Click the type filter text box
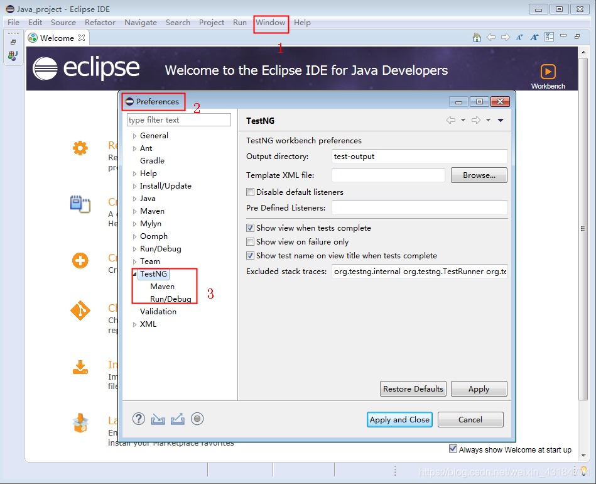This screenshot has width=596, height=484. [x=178, y=120]
